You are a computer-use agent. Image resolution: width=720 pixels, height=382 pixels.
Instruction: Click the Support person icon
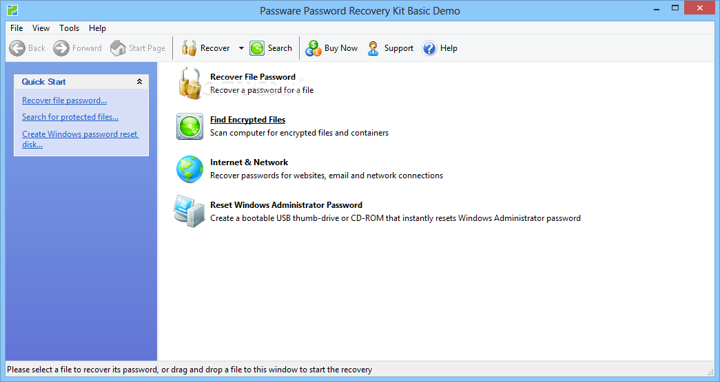click(373, 48)
